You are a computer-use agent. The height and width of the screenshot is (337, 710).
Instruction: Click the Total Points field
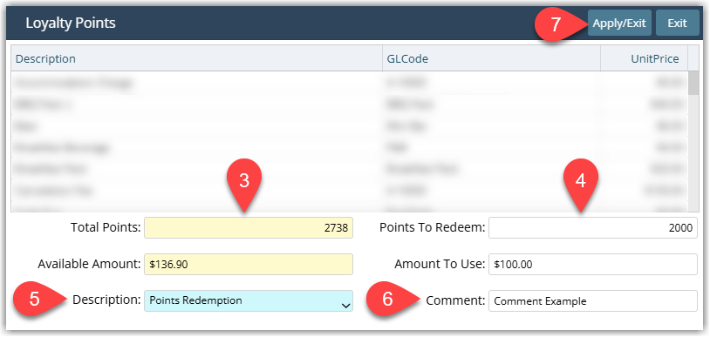click(x=249, y=228)
